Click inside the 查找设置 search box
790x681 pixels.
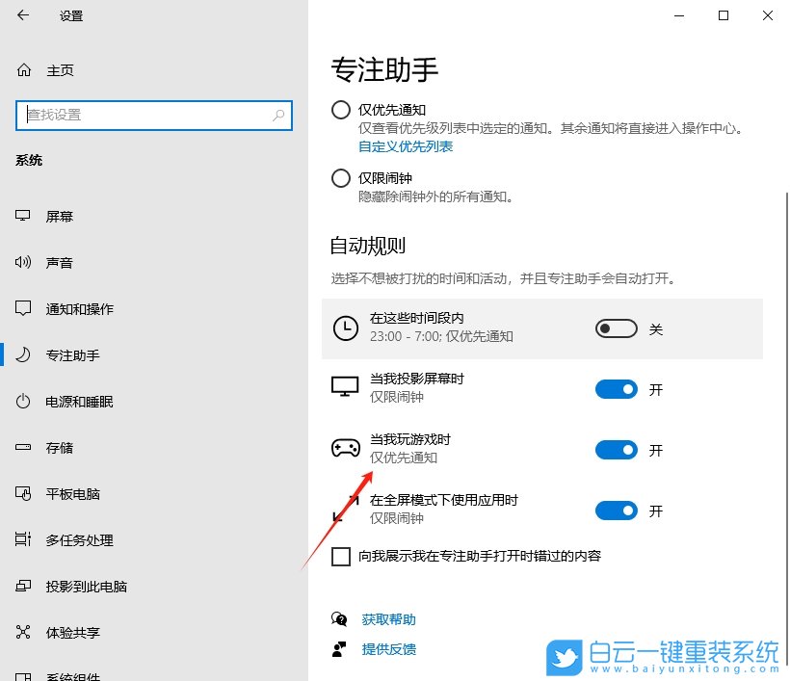pos(154,115)
